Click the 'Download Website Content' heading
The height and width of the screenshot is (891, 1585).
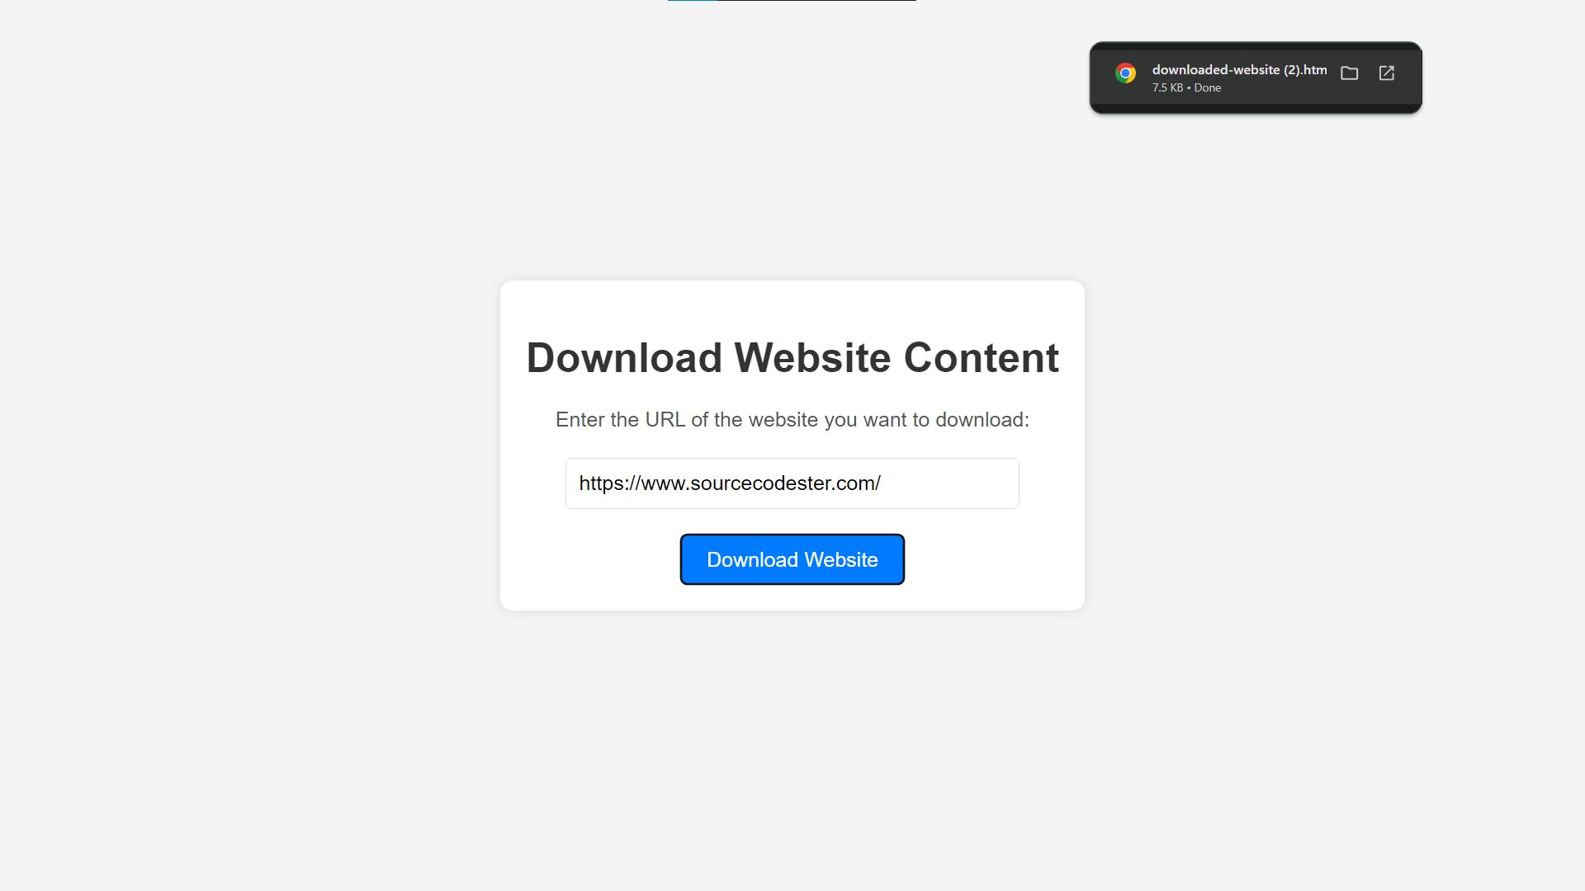(x=792, y=357)
